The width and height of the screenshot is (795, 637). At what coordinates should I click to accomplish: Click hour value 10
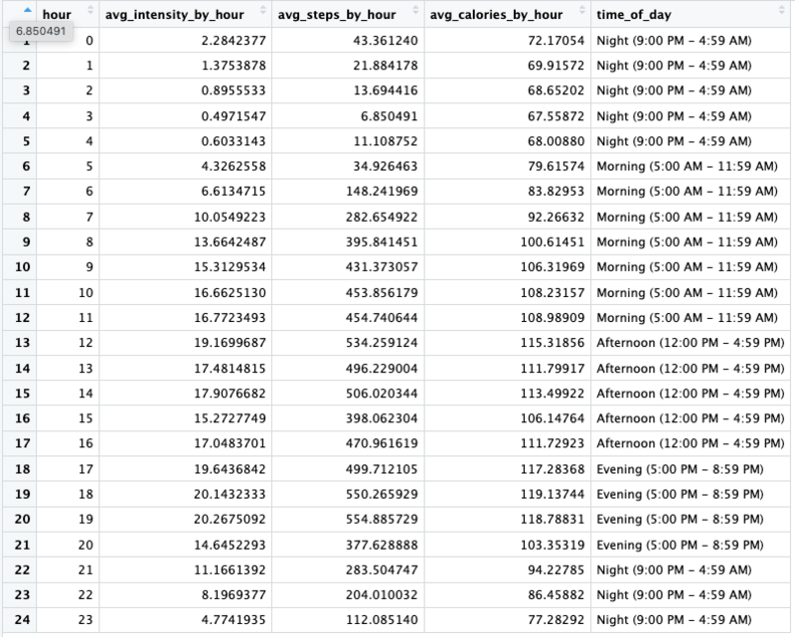click(x=85, y=292)
